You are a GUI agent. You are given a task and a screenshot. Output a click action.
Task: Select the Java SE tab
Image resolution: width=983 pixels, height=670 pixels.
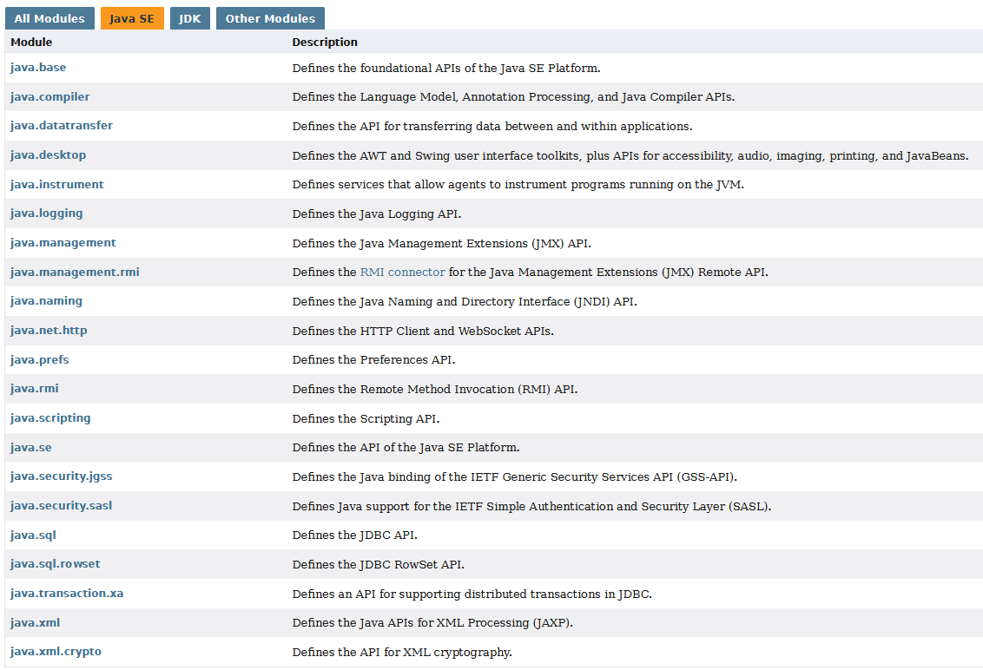tap(132, 17)
